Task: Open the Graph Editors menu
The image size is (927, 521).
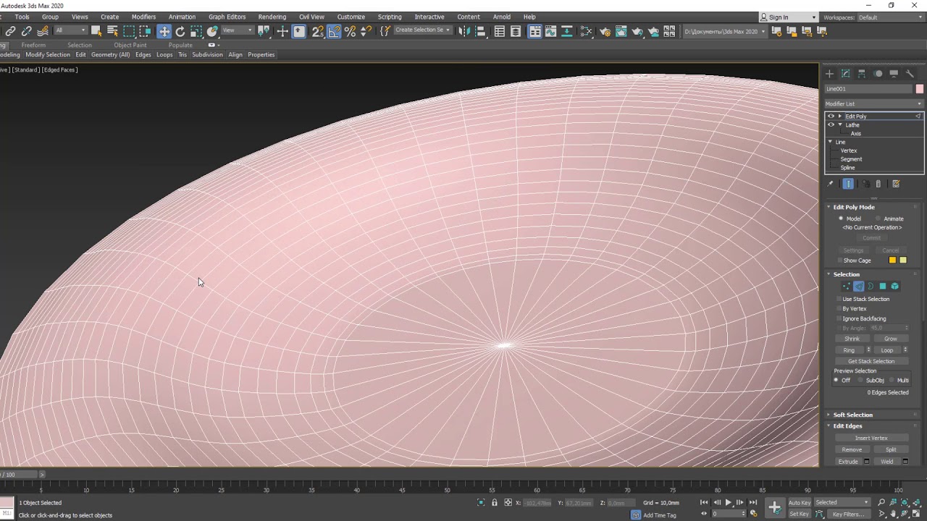Action: (227, 17)
